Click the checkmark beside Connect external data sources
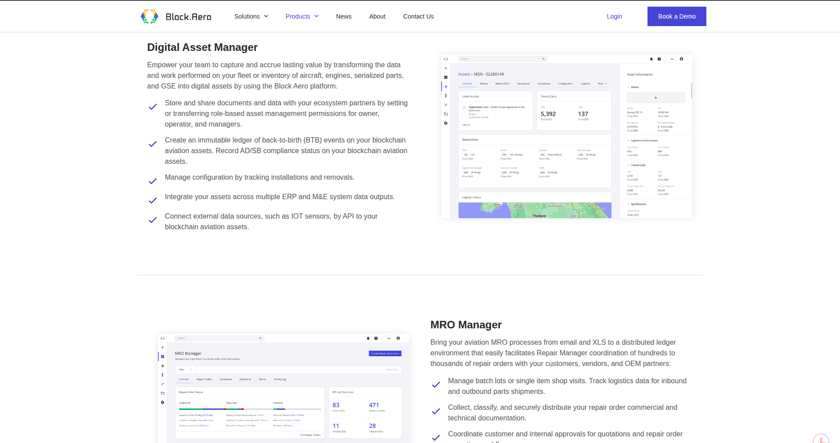The width and height of the screenshot is (840, 443). click(x=153, y=220)
